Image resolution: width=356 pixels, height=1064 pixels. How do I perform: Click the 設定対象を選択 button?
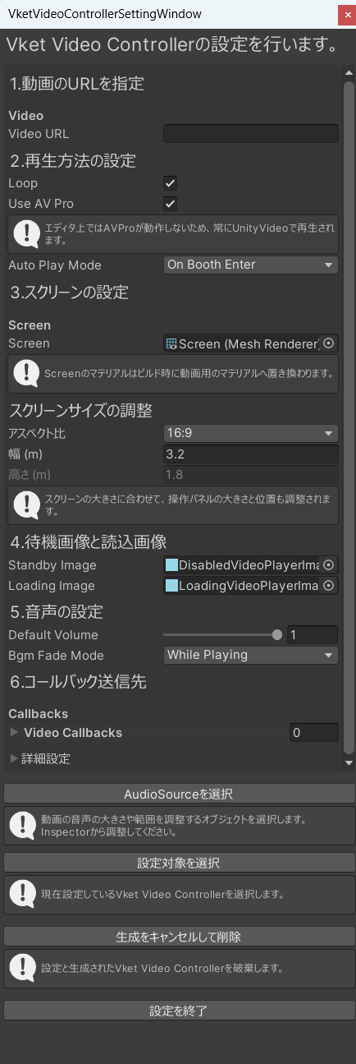[178, 863]
